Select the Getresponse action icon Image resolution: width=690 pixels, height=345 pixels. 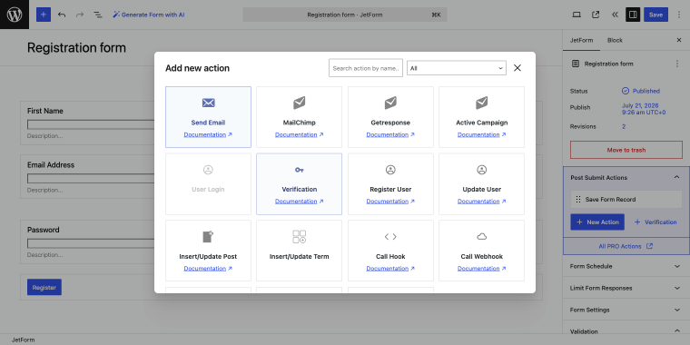390,103
